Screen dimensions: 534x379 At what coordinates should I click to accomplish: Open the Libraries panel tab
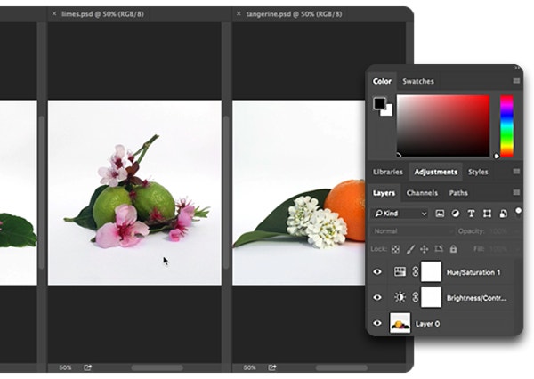click(388, 172)
